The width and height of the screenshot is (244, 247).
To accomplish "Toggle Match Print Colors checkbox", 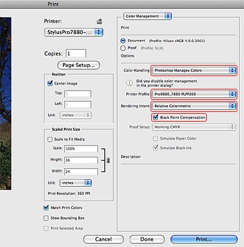I will [x=46, y=207].
